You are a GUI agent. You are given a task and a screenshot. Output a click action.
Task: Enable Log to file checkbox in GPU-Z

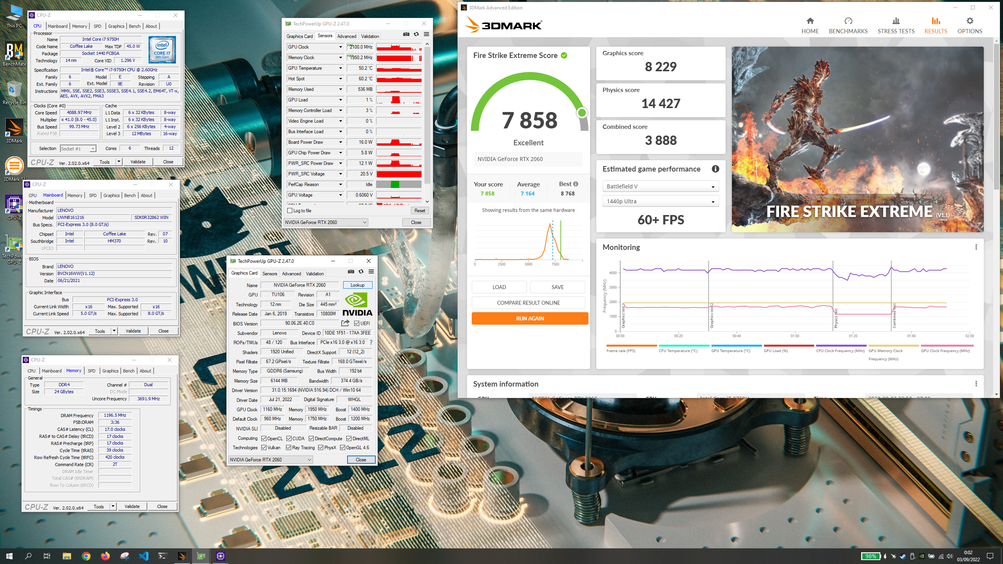(x=290, y=211)
